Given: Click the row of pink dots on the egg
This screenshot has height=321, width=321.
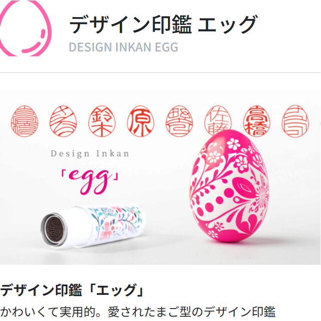Looking at the screenshot, I should point(215,203).
